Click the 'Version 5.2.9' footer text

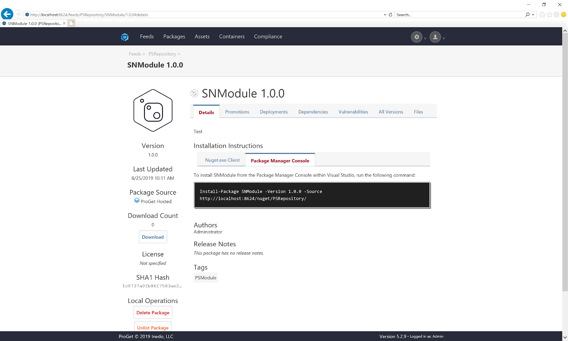coord(393,336)
